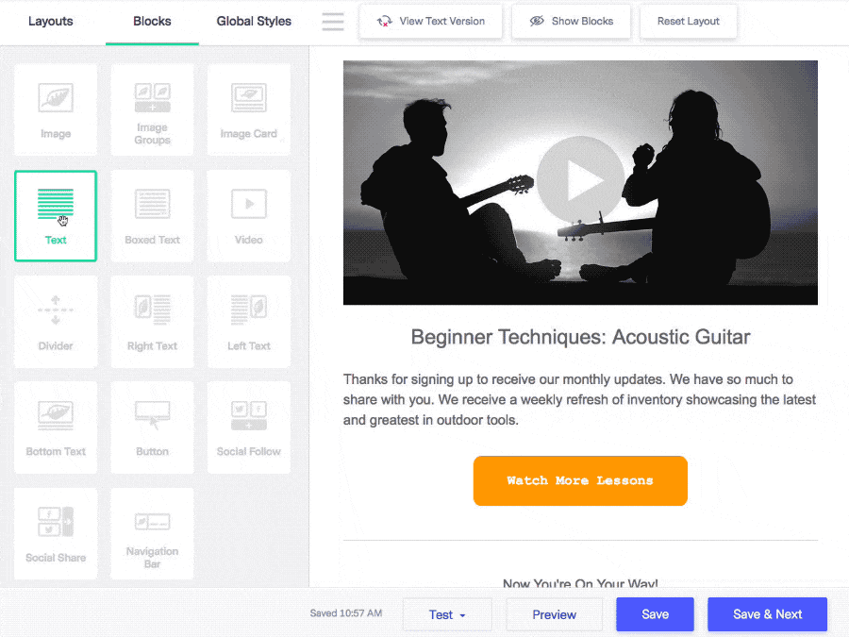This screenshot has width=849, height=637.
Task: Add the Navigation Bar block
Action: [x=152, y=533]
